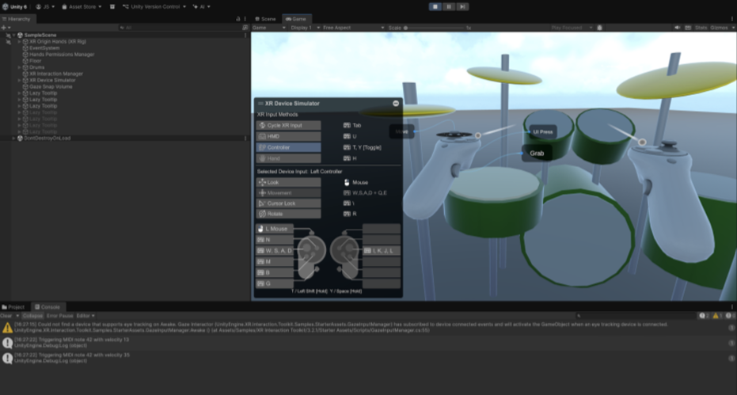
Task: Select the Floor object in Hierarchy
Action: pyautogui.click(x=36, y=61)
